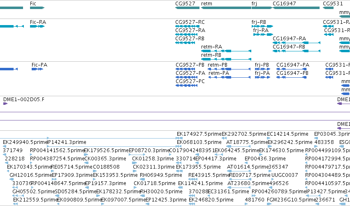350x206 pixels.
Task: Open protein retm-PA
Action: click(219, 73)
